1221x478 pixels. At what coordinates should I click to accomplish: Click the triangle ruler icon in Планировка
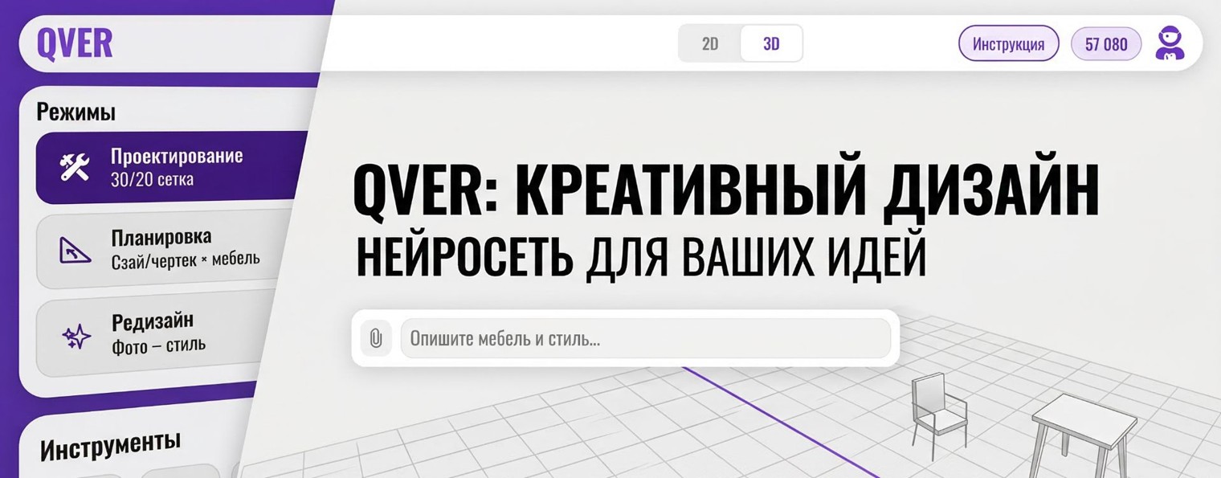click(76, 251)
